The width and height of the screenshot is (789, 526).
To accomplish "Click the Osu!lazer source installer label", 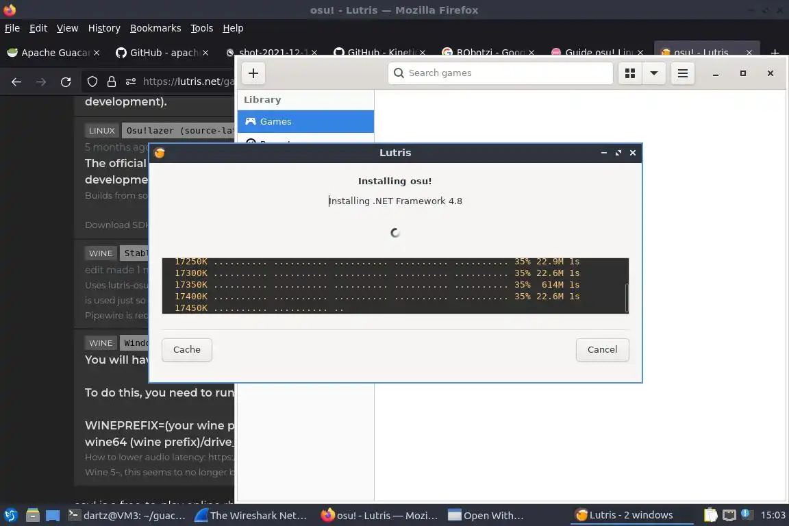I will [x=178, y=131].
